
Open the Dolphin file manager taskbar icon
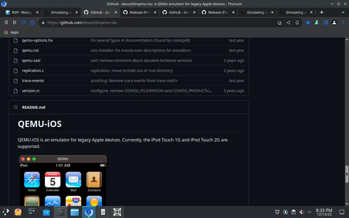75,212
